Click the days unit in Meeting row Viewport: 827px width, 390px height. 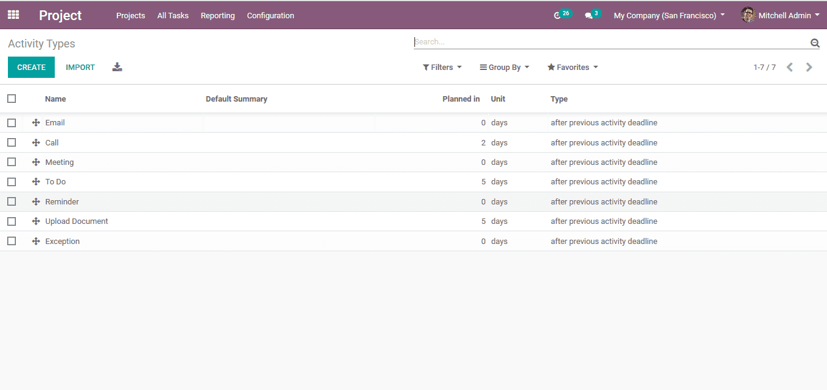pos(499,162)
